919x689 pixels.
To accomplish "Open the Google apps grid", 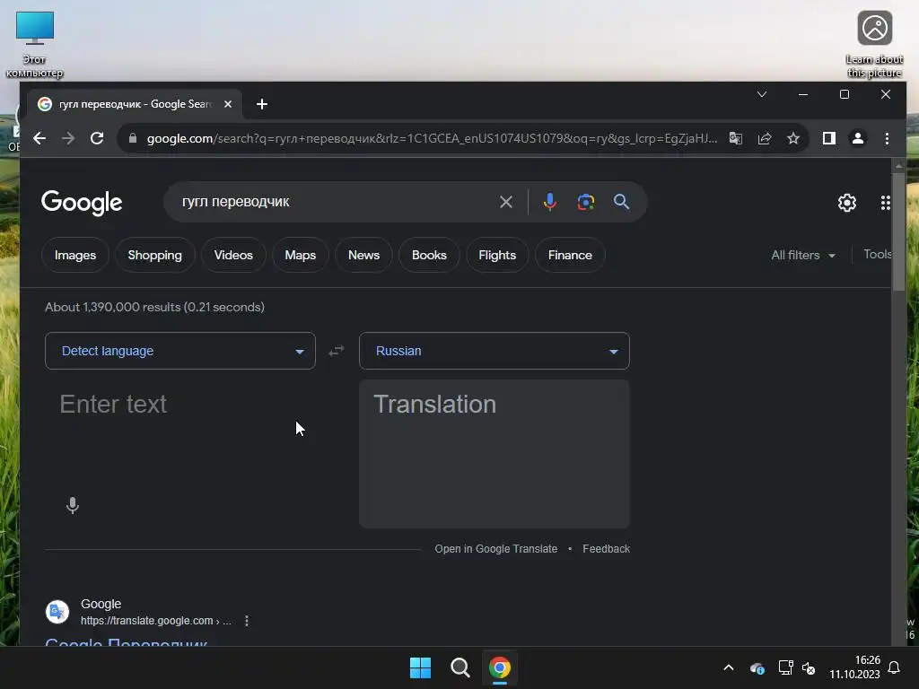I will (886, 203).
